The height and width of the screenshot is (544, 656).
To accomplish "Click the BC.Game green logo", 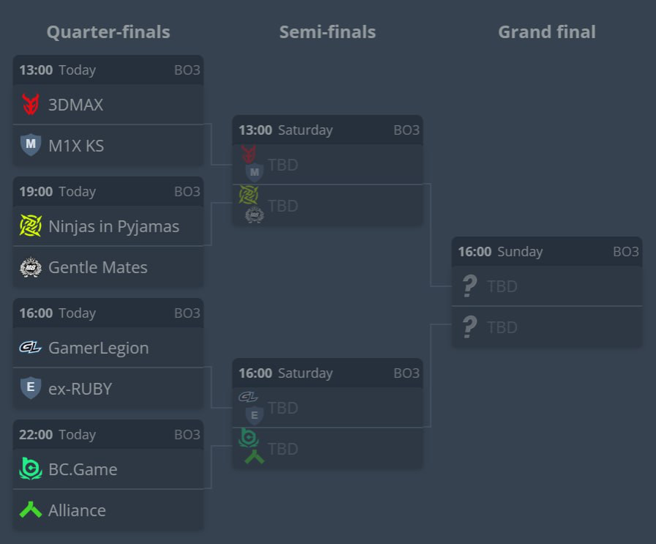I will [x=30, y=469].
